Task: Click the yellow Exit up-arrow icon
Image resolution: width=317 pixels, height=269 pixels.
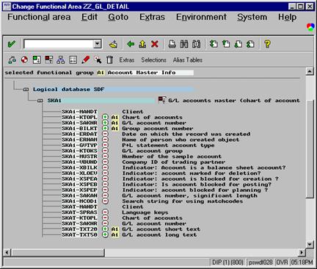Action: (142, 44)
